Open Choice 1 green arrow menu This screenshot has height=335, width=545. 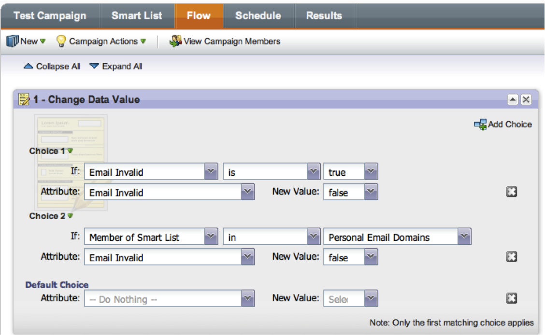coord(71,151)
